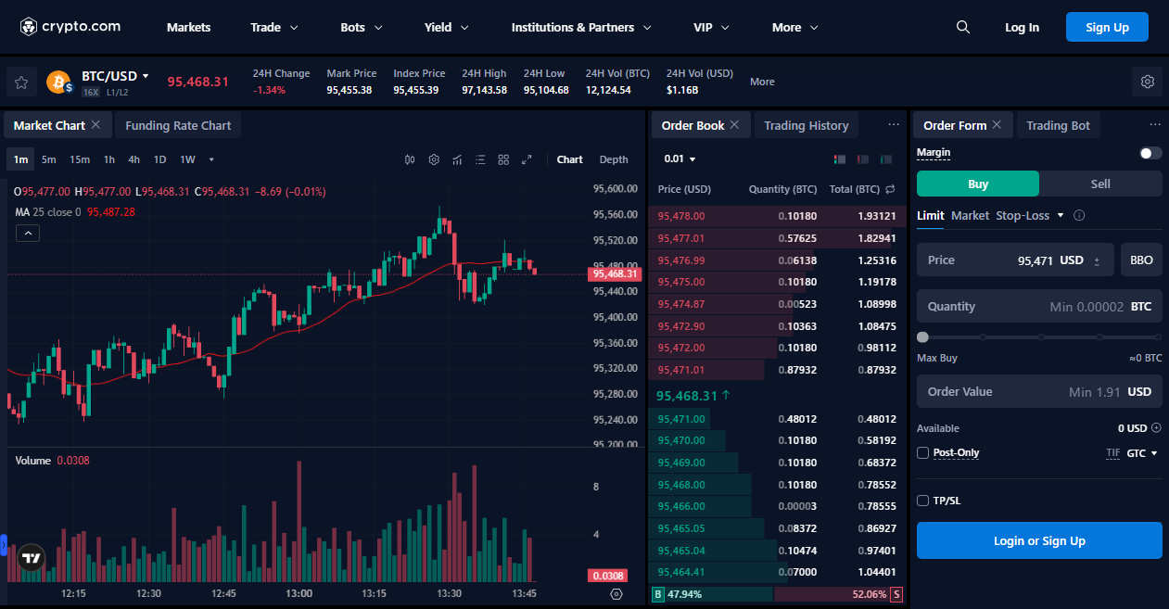
Task: Open chart indicator settings gear
Action: point(433,159)
